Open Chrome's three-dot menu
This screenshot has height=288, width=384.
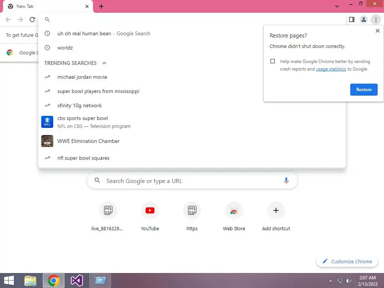click(x=376, y=19)
